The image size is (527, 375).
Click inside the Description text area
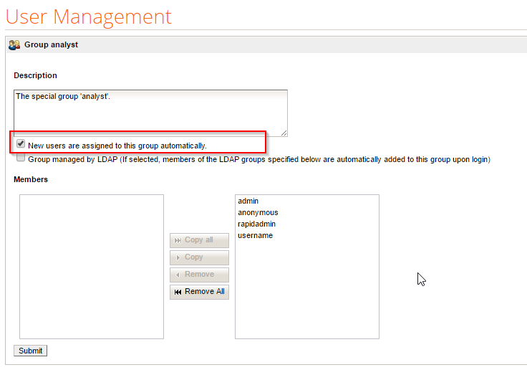pos(150,113)
